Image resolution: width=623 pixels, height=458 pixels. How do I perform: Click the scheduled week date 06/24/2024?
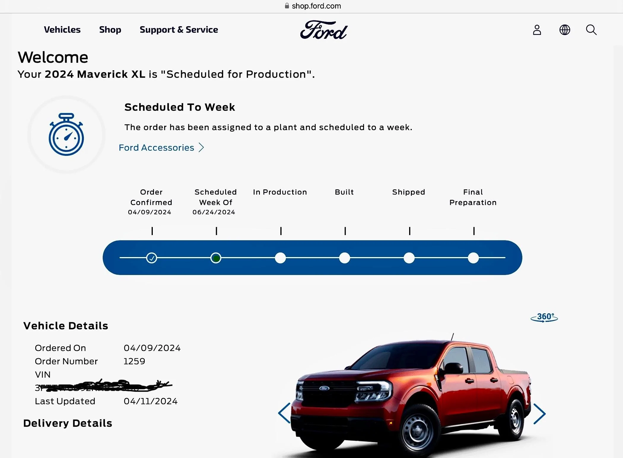coord(214,212)
